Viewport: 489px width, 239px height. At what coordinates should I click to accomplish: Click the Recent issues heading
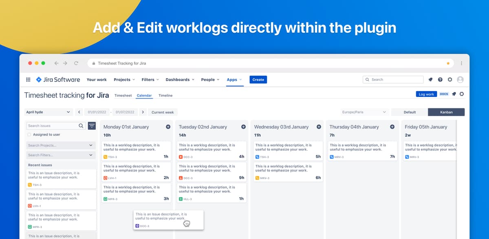tap(40, 165)
